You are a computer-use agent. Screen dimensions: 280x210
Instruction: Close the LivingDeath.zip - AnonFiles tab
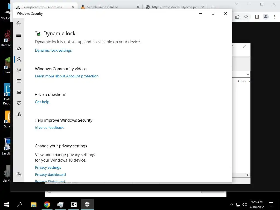coord(73,7)
